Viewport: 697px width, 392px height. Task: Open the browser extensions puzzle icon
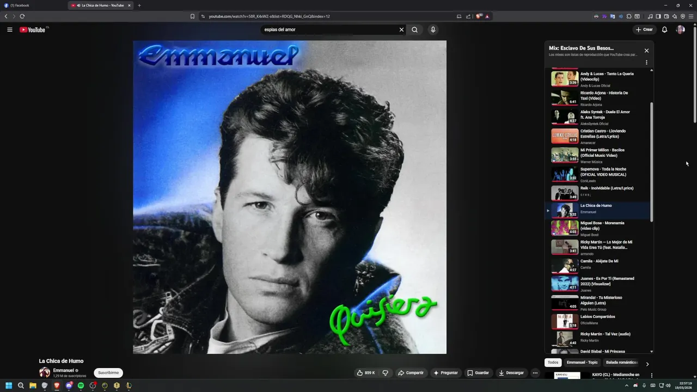pos(629,16)
